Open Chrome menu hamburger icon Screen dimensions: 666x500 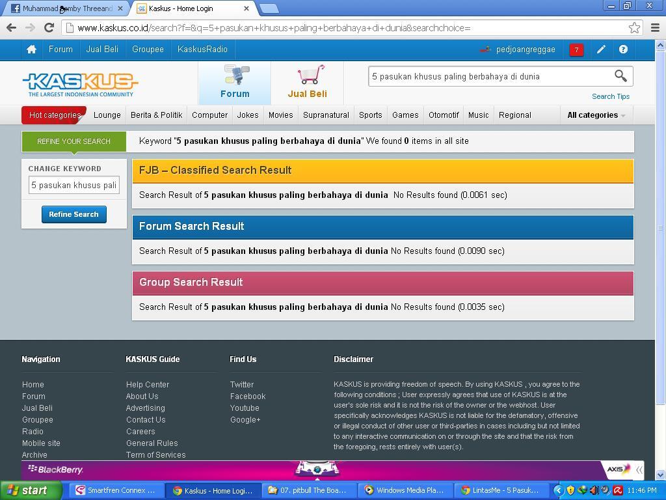click(x=656, y=27)
